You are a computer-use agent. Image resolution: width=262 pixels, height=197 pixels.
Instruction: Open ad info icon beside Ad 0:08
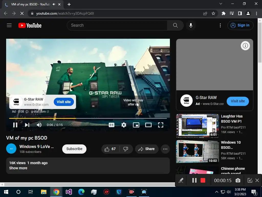pos(27,112)
